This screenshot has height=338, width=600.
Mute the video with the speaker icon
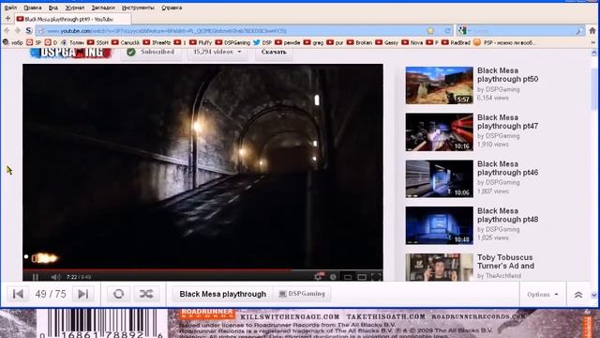[56, 277]
